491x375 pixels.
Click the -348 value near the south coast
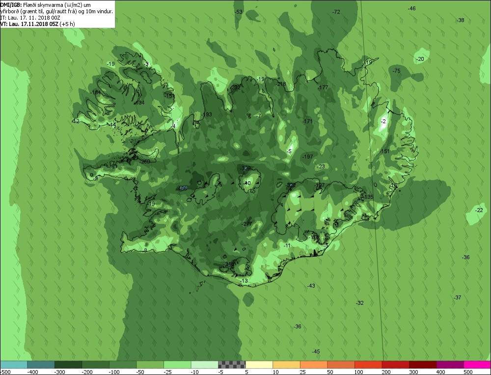pyautogui.click(x=229, y=265)
